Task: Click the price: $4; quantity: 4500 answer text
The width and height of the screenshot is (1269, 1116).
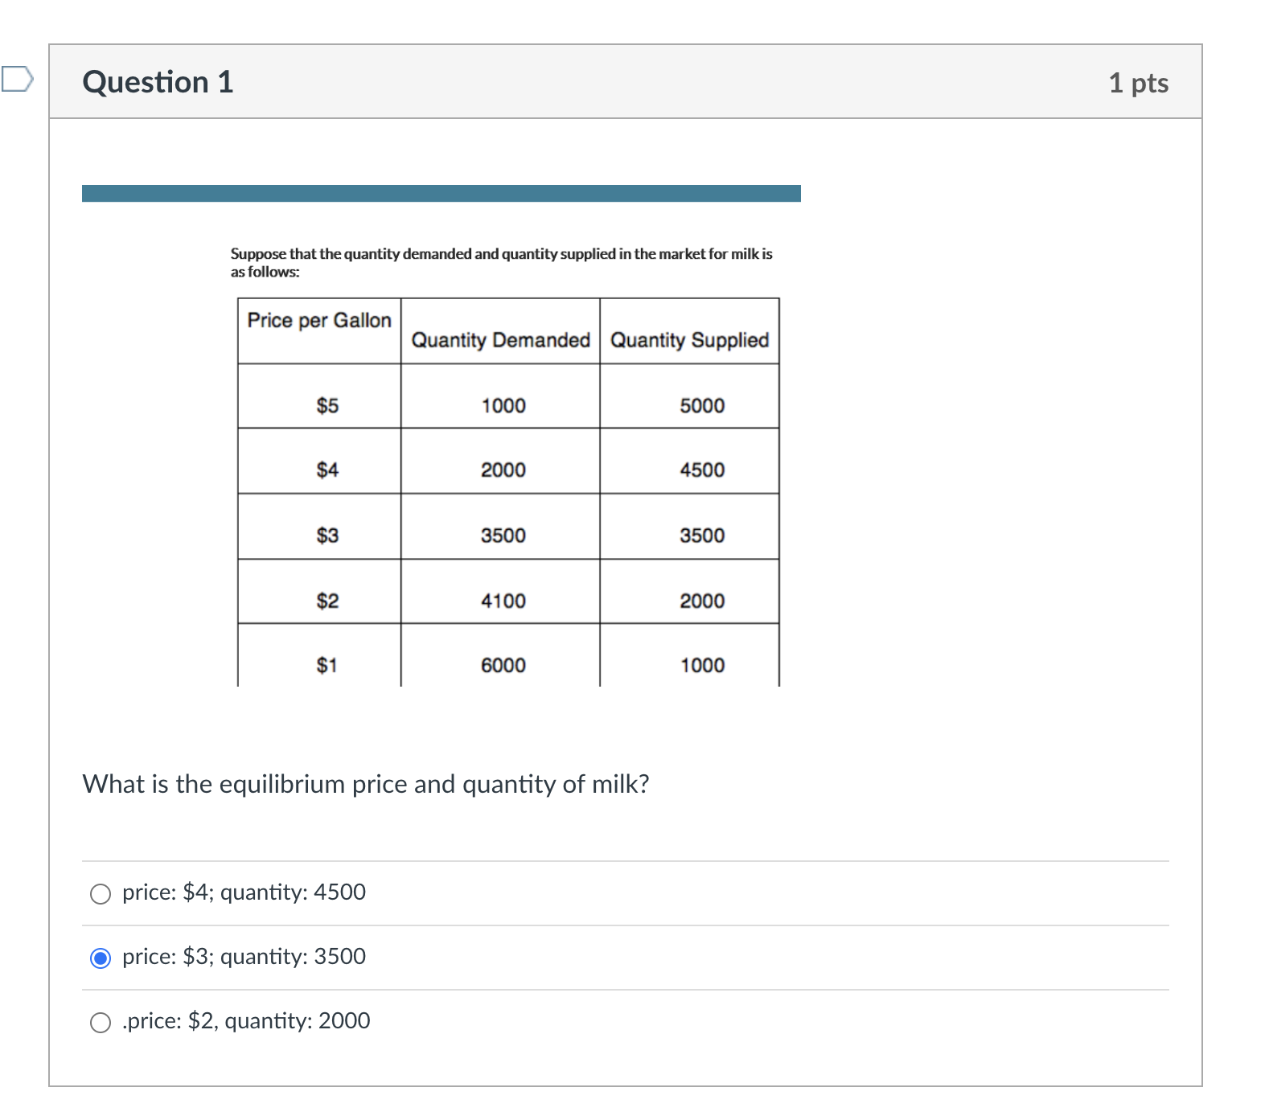Action: coord(243,892)
